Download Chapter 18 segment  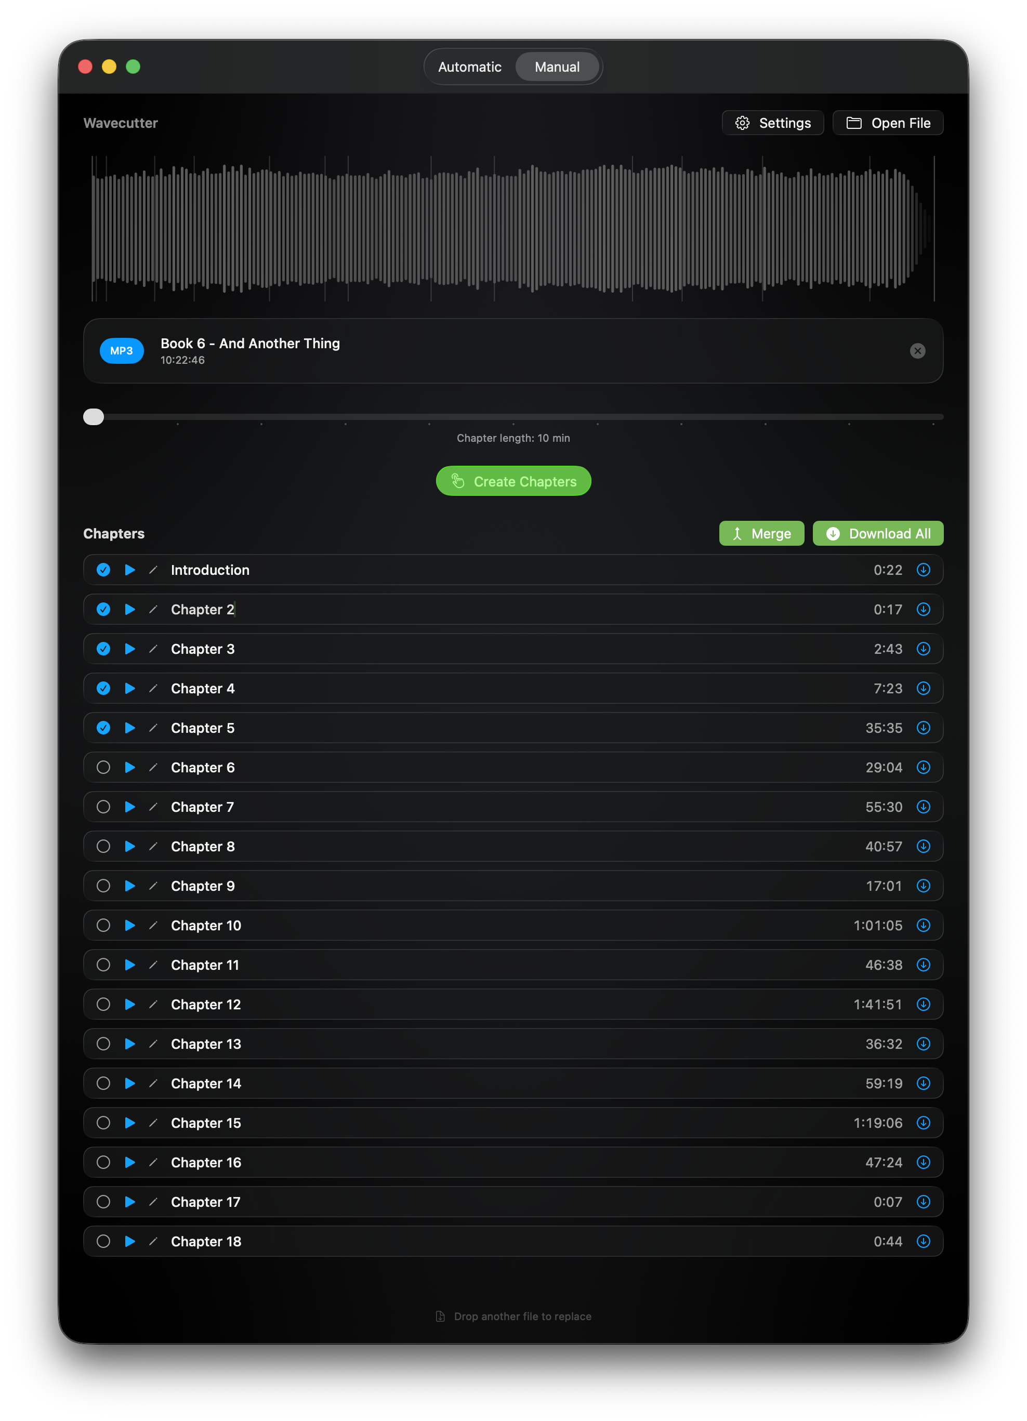923,1241
